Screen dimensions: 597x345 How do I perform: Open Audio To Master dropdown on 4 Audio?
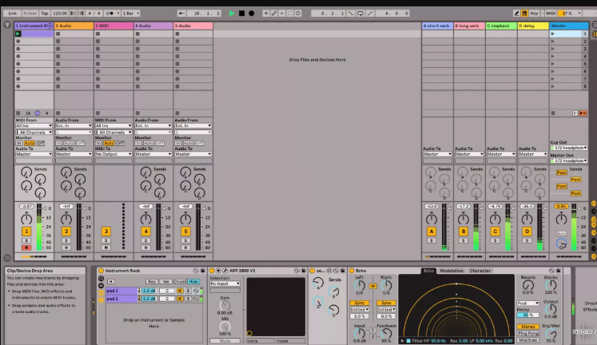(x=153, y=154)
